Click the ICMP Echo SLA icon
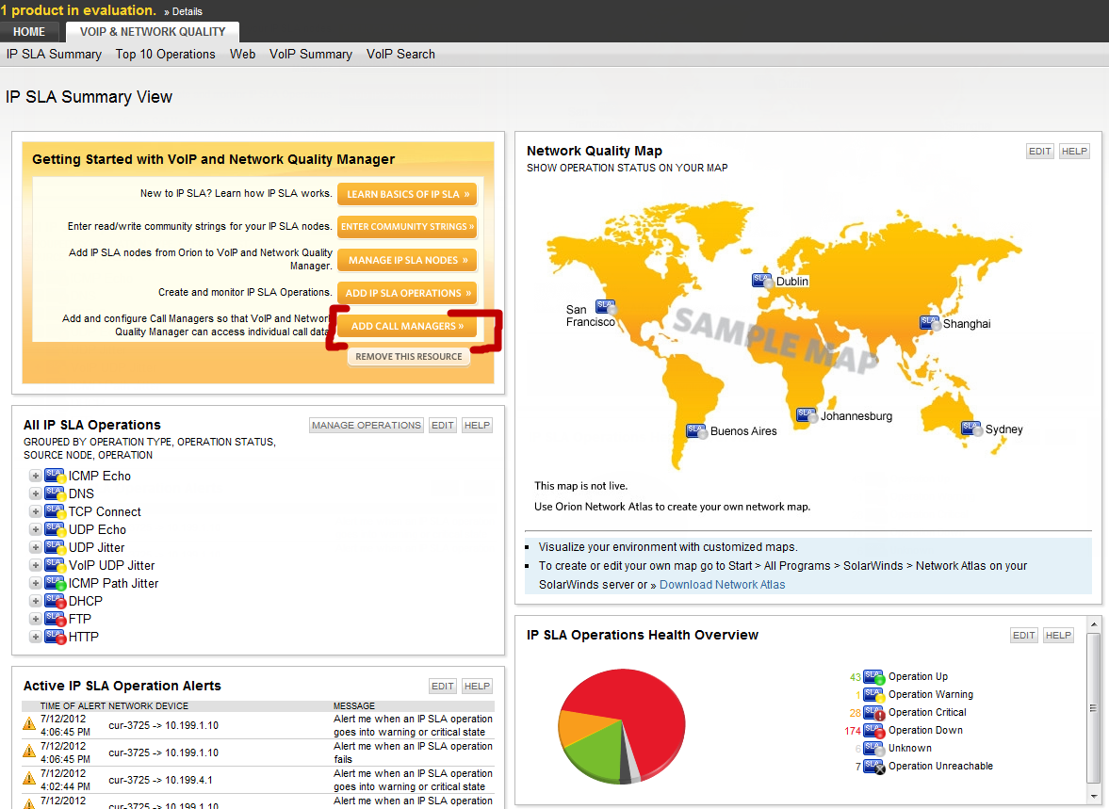Viewport: 1109px width, 809px height. 55,476
